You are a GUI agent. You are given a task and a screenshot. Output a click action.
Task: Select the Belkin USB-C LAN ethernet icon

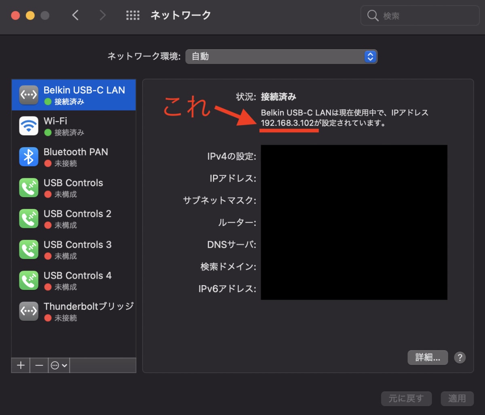29,95
